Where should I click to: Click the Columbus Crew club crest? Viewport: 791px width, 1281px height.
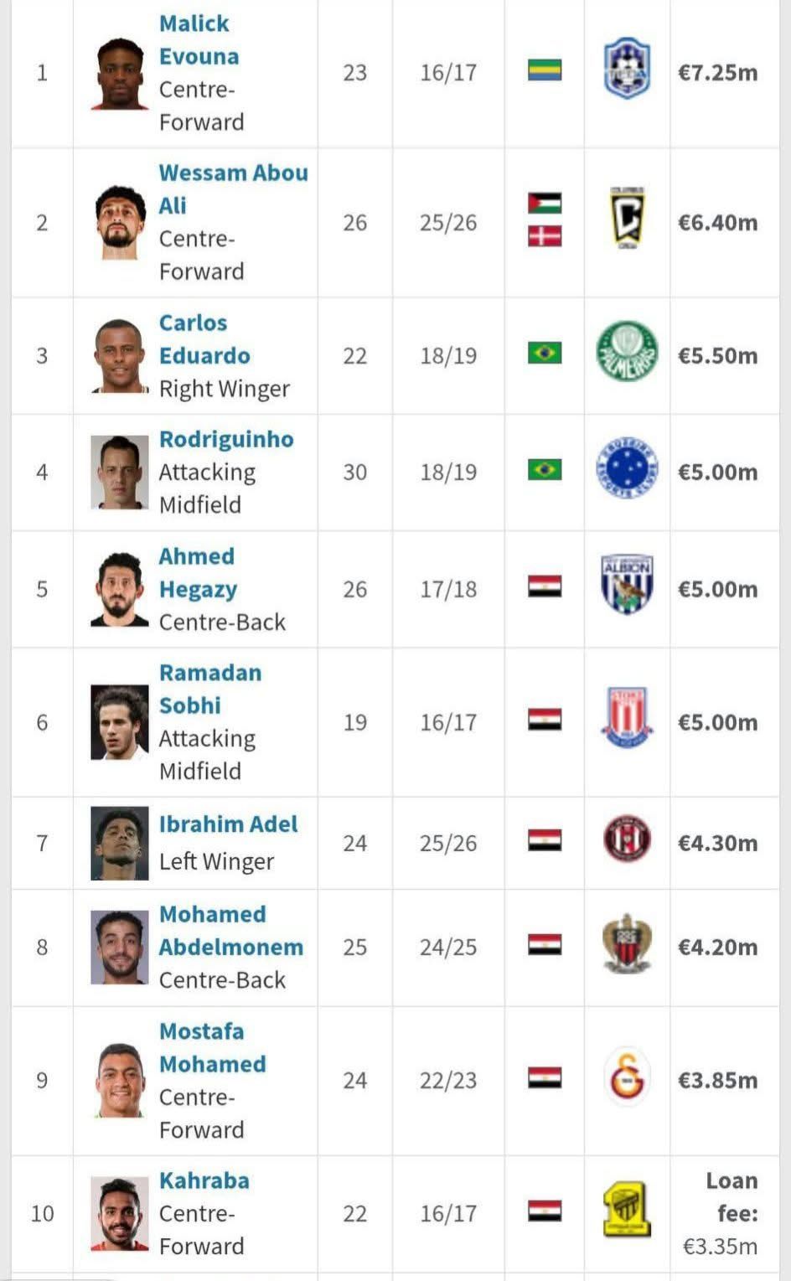click(x=627, y=220)
